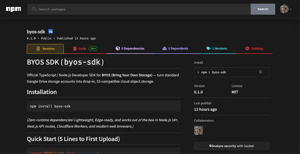Image resolution: width=300 pixels, height=154 pixels.
Task: Click the Beta badge on Code tab
Action: pos(93,49)
